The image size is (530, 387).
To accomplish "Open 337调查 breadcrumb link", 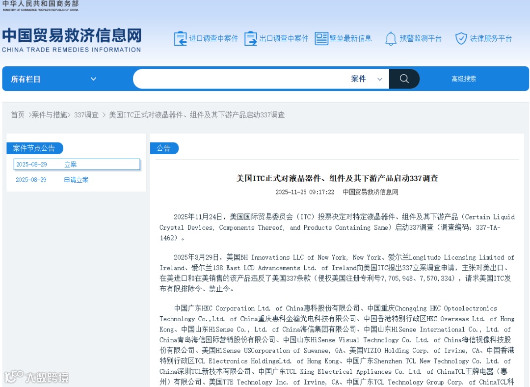I will (86, 115).
